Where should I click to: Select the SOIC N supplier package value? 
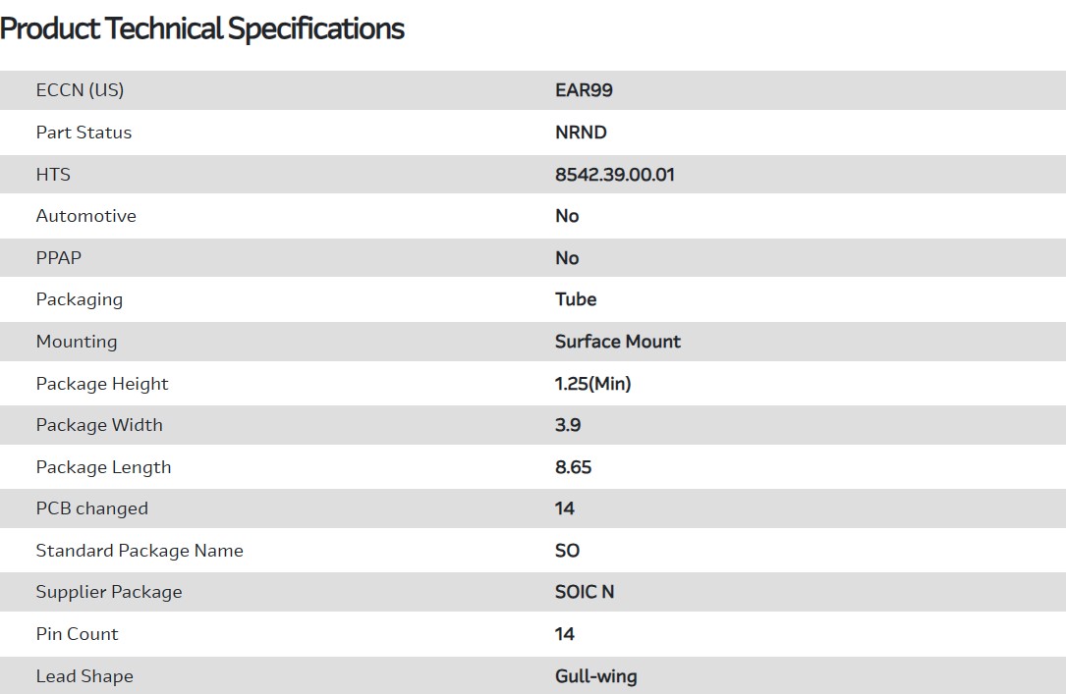pos(585,592)
